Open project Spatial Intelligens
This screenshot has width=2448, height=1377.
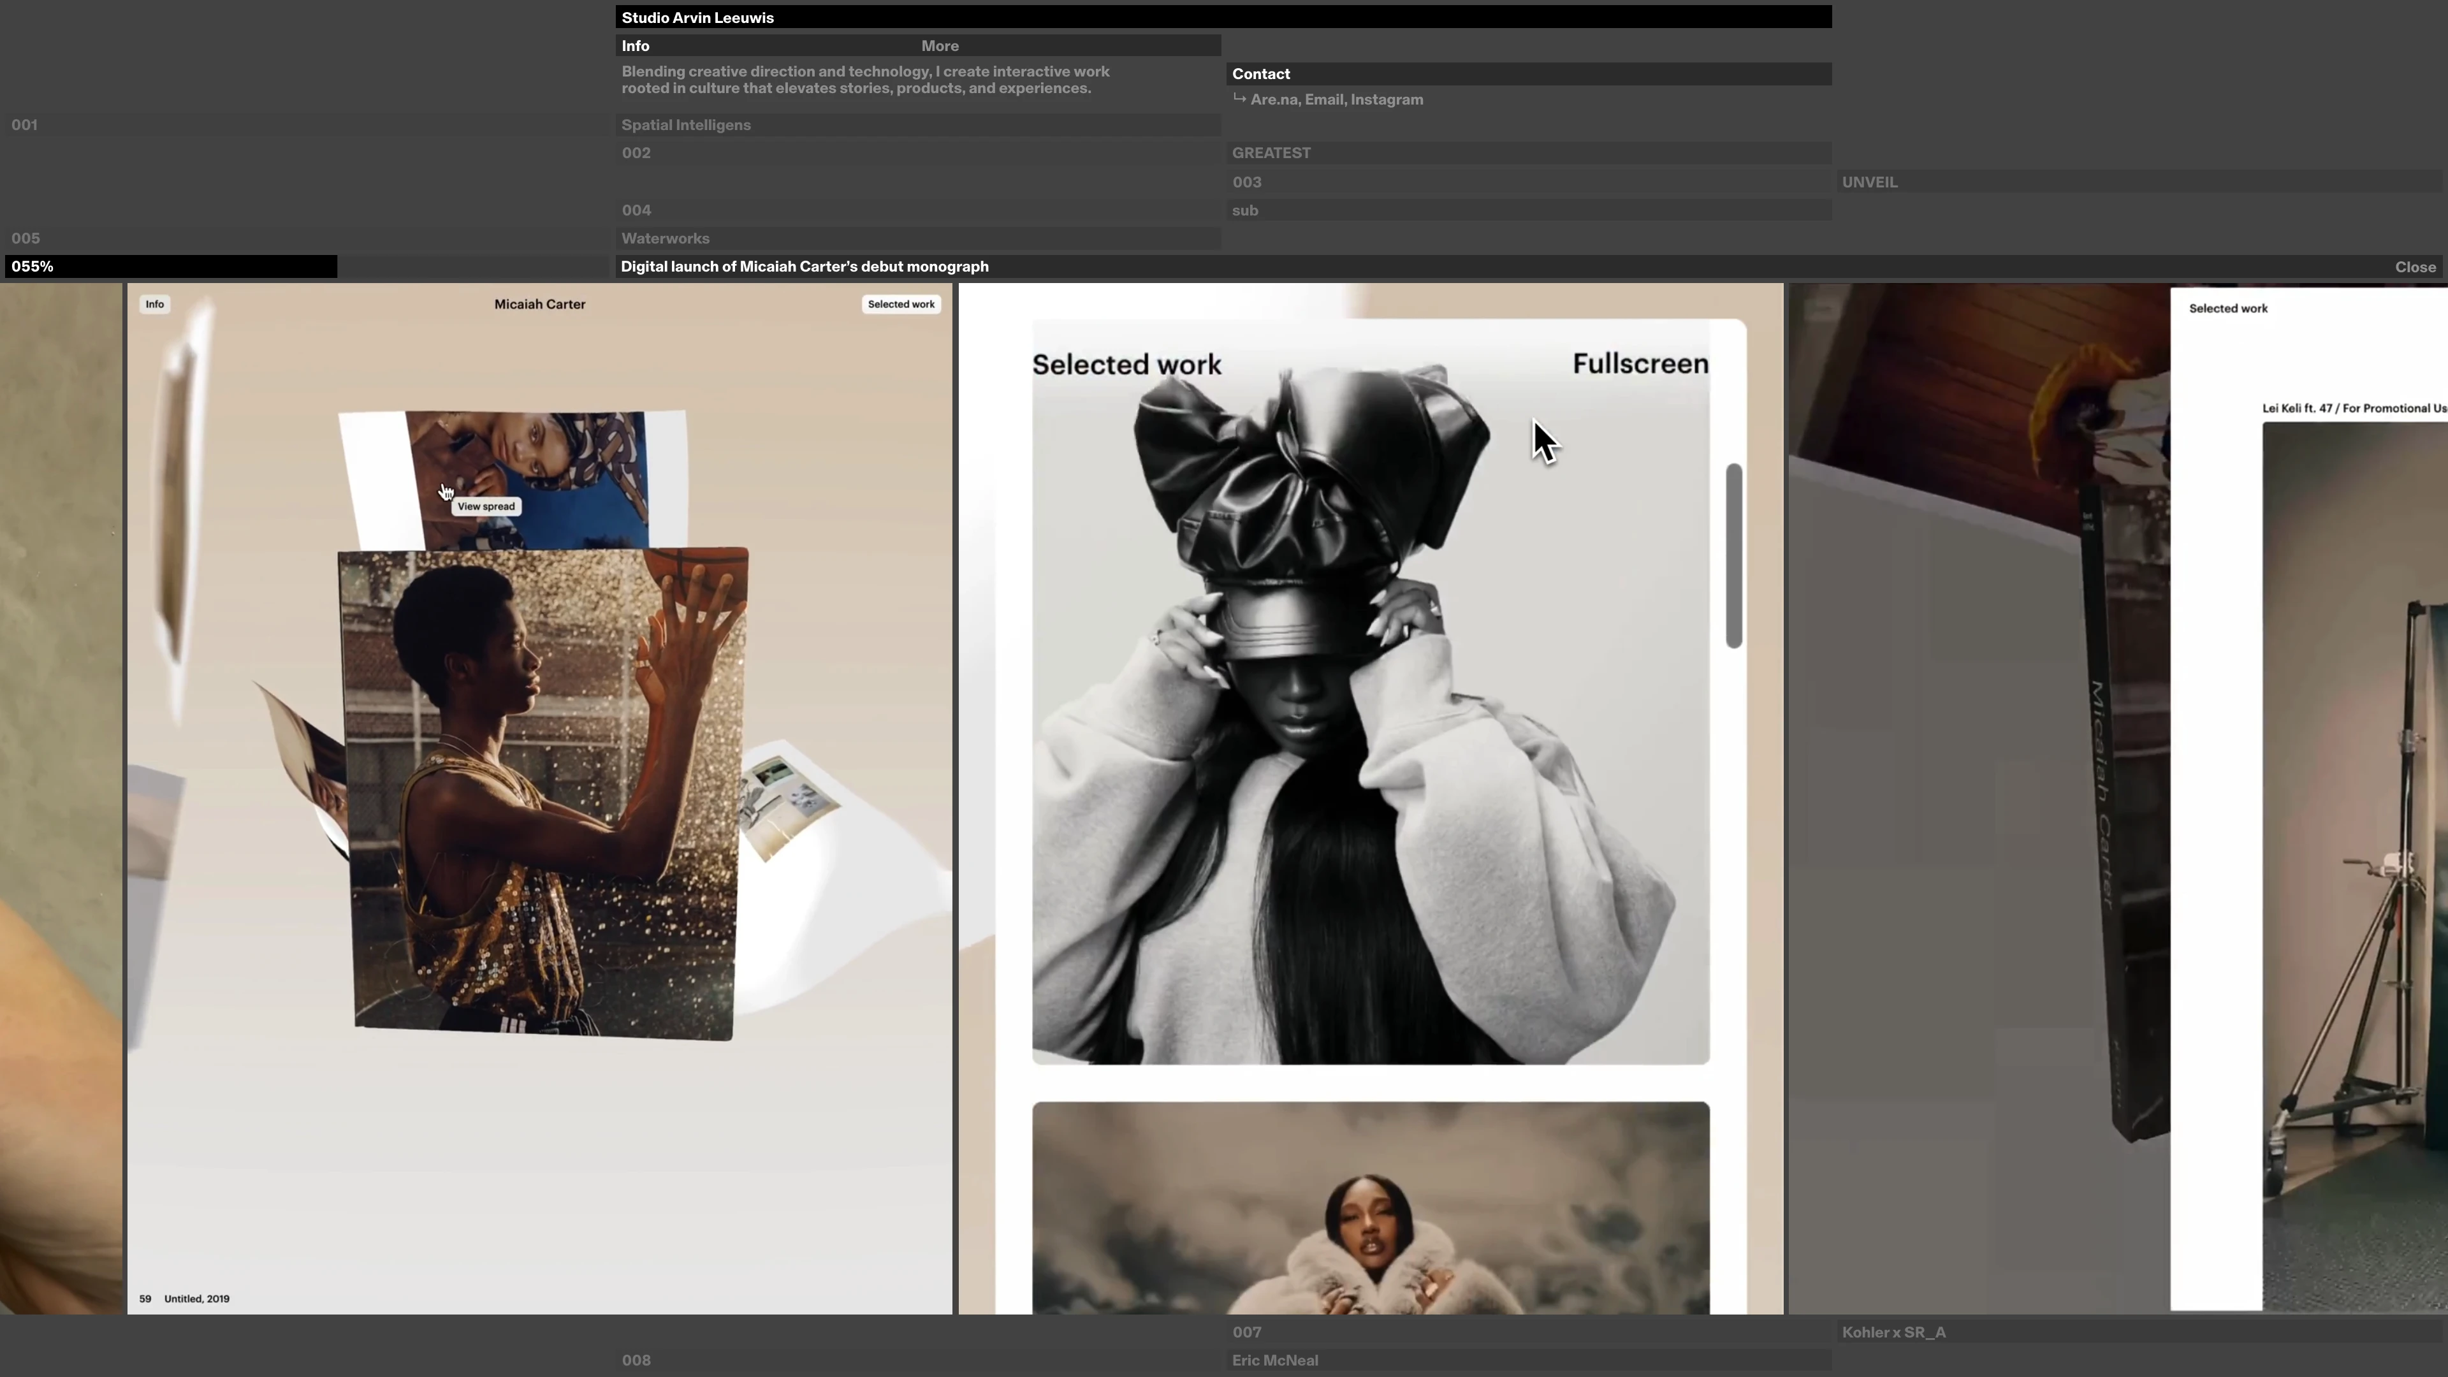pyautogui.click(x=685, y=126)
